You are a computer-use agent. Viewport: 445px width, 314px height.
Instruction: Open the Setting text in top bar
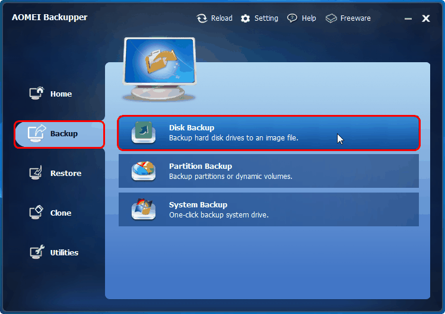click(x=266, y=18)
